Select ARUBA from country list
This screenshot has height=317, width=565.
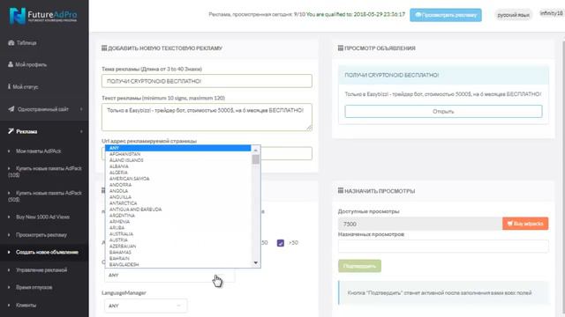pyautogui.click(x=178, y=227)
